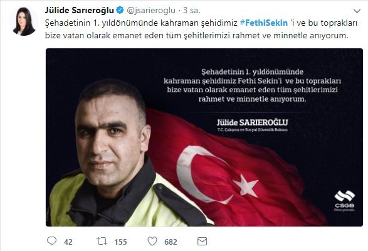The image size is (368, 251).
Task: Open the @jsarieroglu handle link
Action: [151, 10]
